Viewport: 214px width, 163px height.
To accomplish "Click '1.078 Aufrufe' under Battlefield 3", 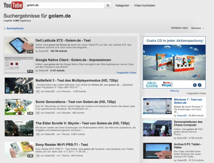I will point(79,91).
